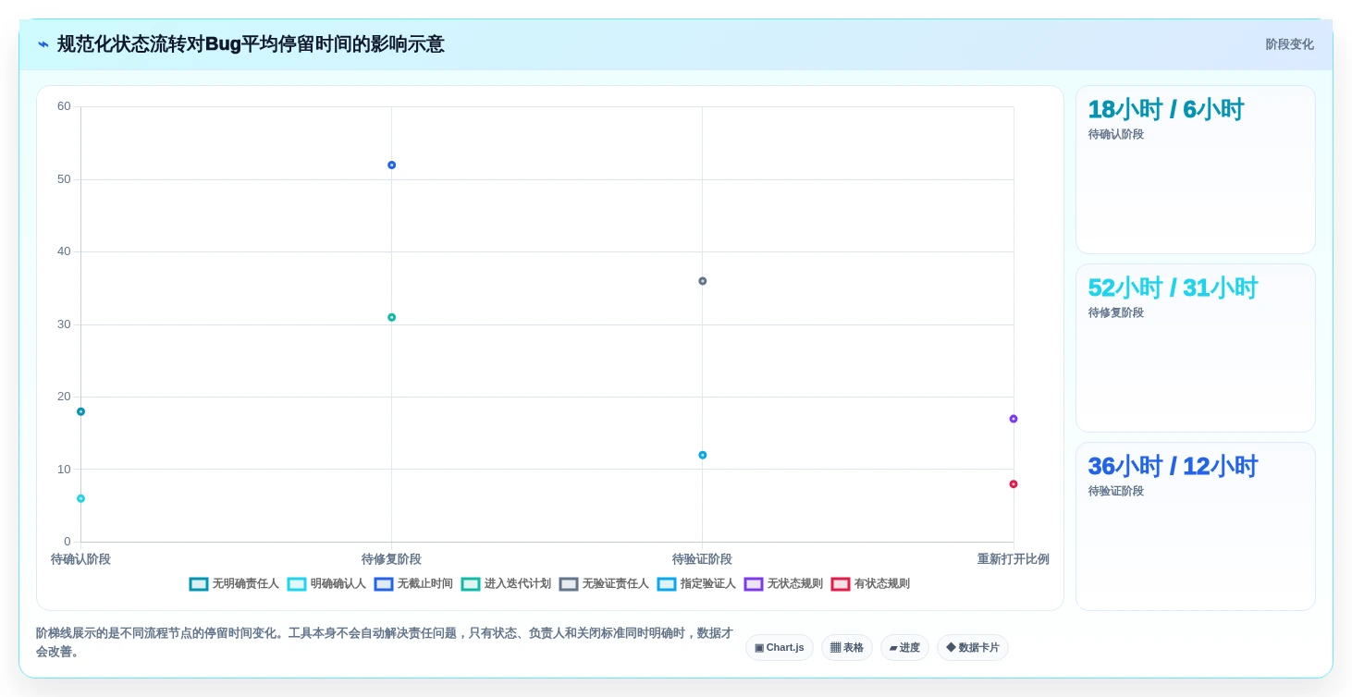Click the y-axis value 30
Viewport: 1352px width, 697px height.
(x=64, y=324)
